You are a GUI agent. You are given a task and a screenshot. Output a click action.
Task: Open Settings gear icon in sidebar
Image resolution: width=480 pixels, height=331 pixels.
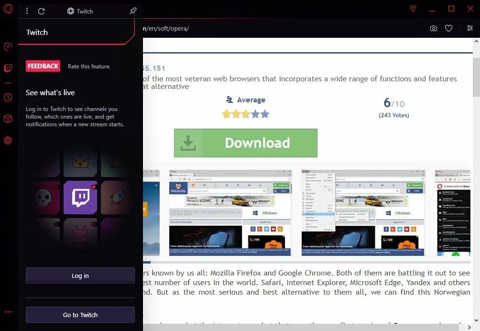(x=8, y=140)
